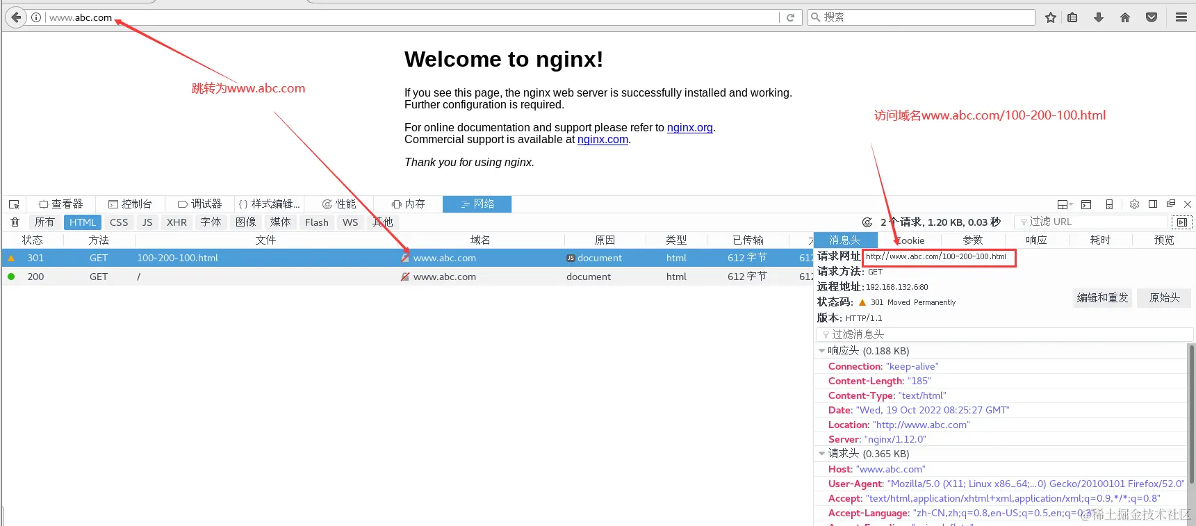This screenshot has width=1196, height=526.
Task: Switch to the 查看器 Inspector tab
Action: (61, 204)
